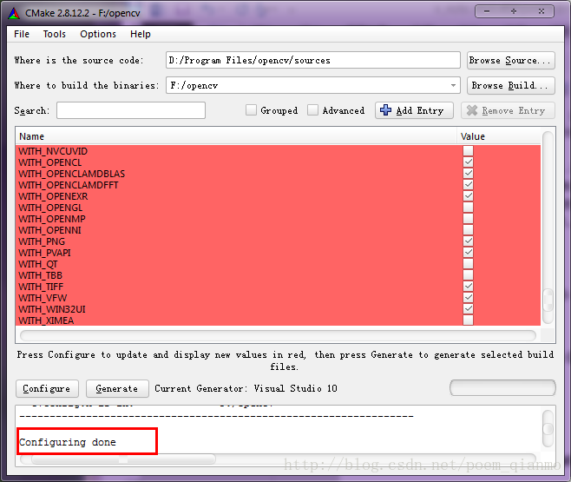This screenshot has height=482, width=571.
Task: Click the grey X icon of Remove Entry
Action: pyautogui.click(x=472, y=110)
